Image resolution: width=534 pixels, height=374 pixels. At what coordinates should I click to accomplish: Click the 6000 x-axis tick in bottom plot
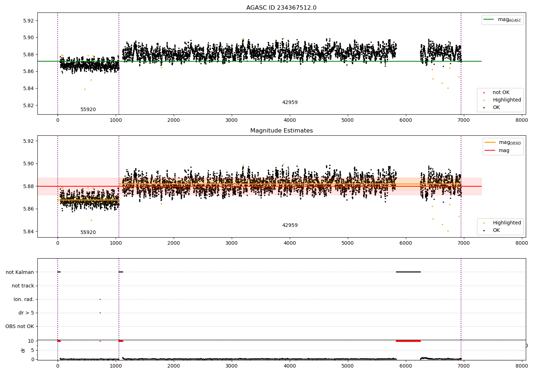pos(405,365)
